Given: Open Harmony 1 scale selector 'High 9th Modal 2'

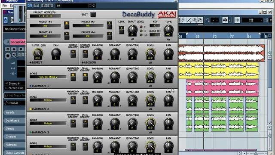Looking at the screenshot, I should pos(48,77).
